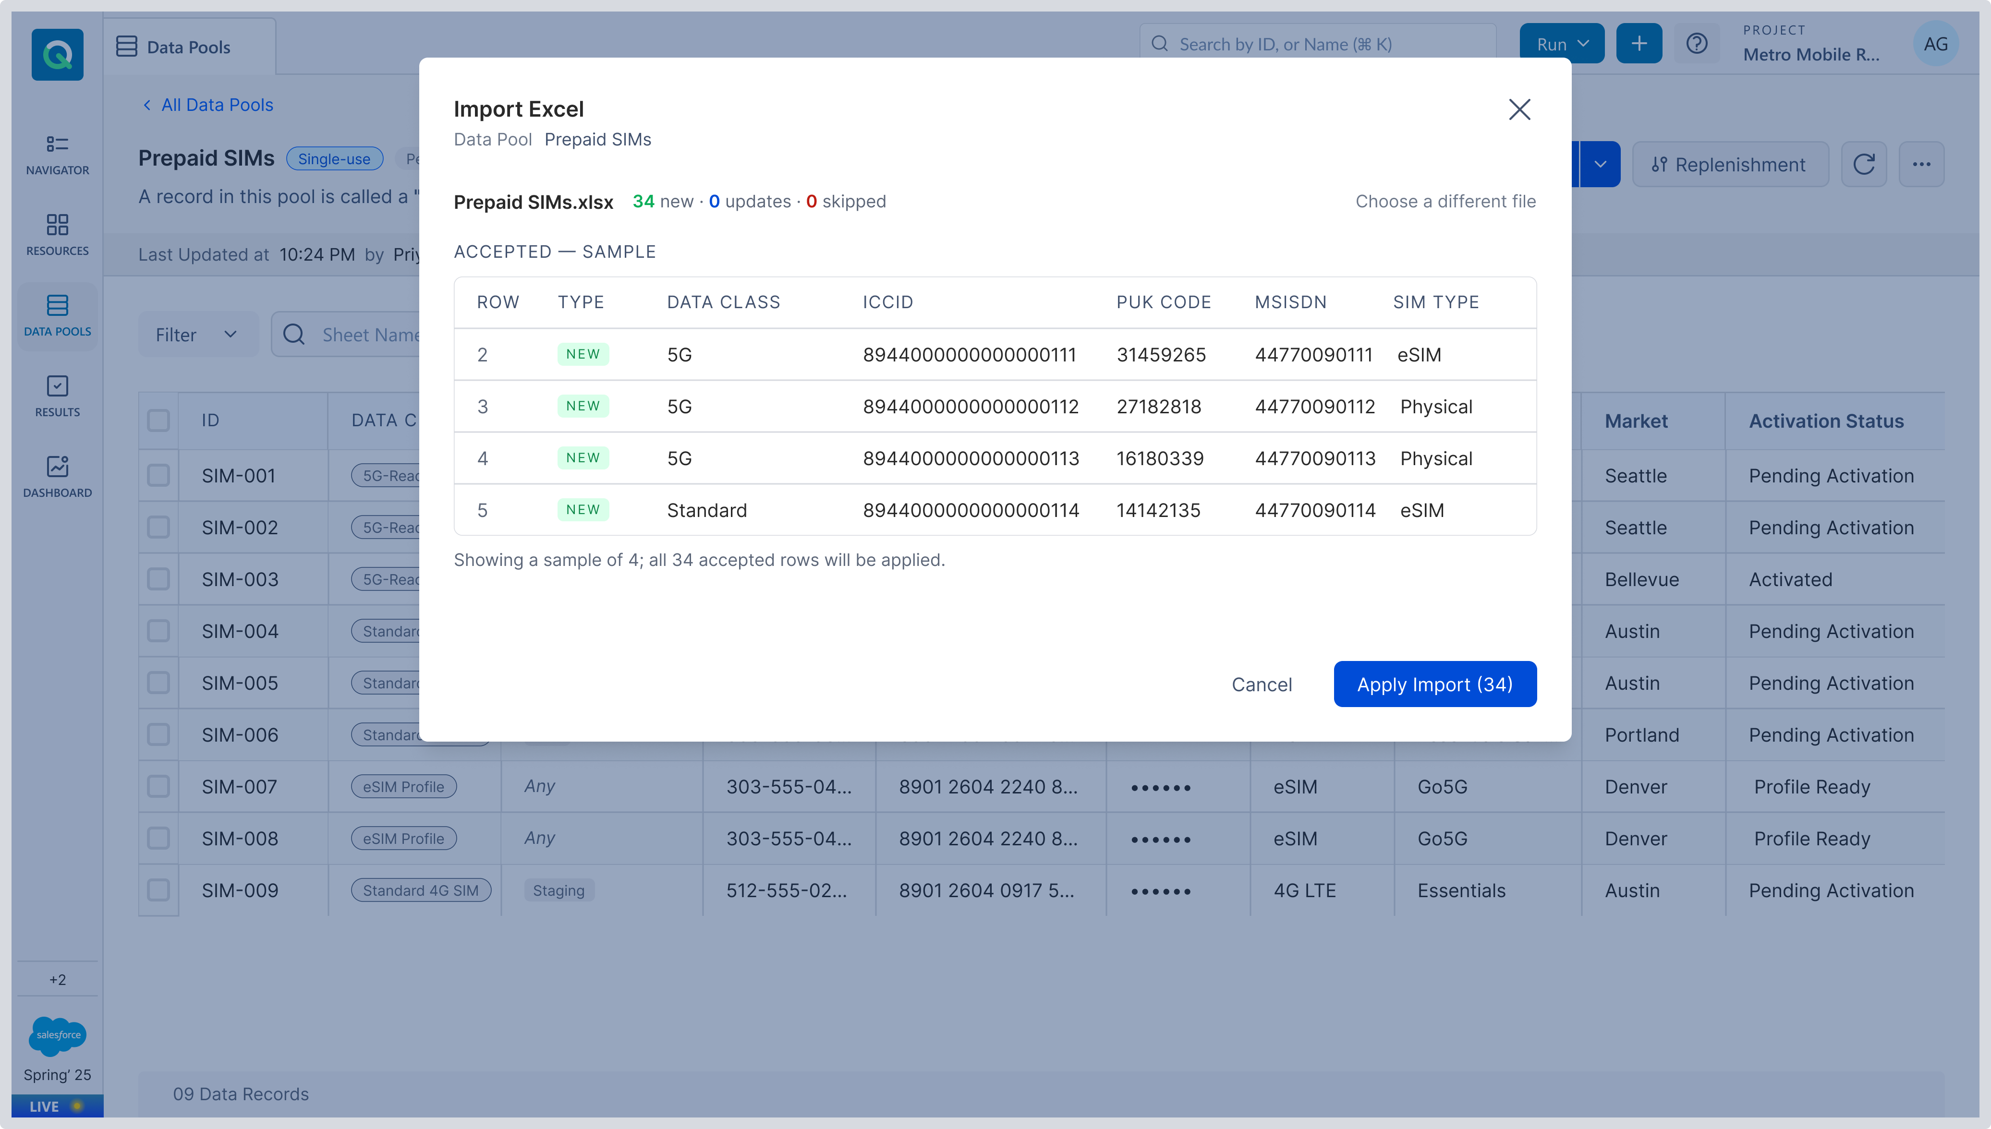
Task: Select PUK code 27182818 cell
Action: point(1159,406)
